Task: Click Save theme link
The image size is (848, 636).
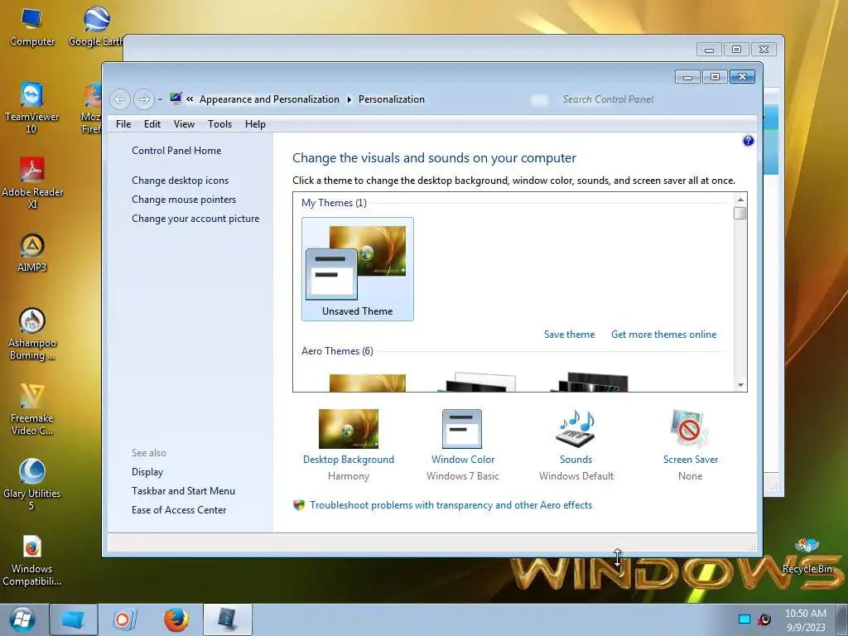Action: pyautogui.click(x=569, y=335)
